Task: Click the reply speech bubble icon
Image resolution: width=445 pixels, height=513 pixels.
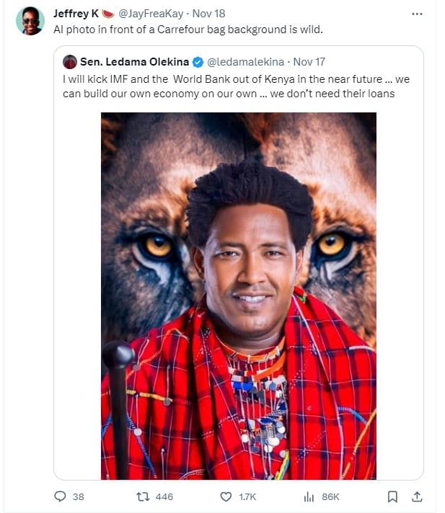Action: pyautogui.click(x=61, y=496)
